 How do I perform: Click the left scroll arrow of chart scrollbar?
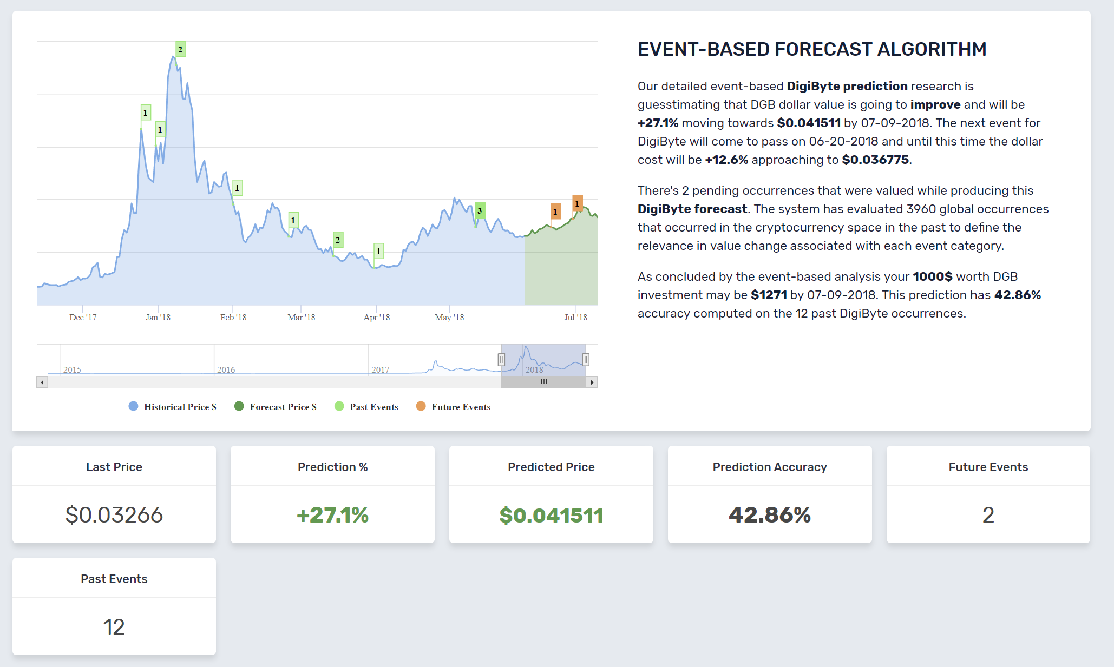(x=42, y=382)
